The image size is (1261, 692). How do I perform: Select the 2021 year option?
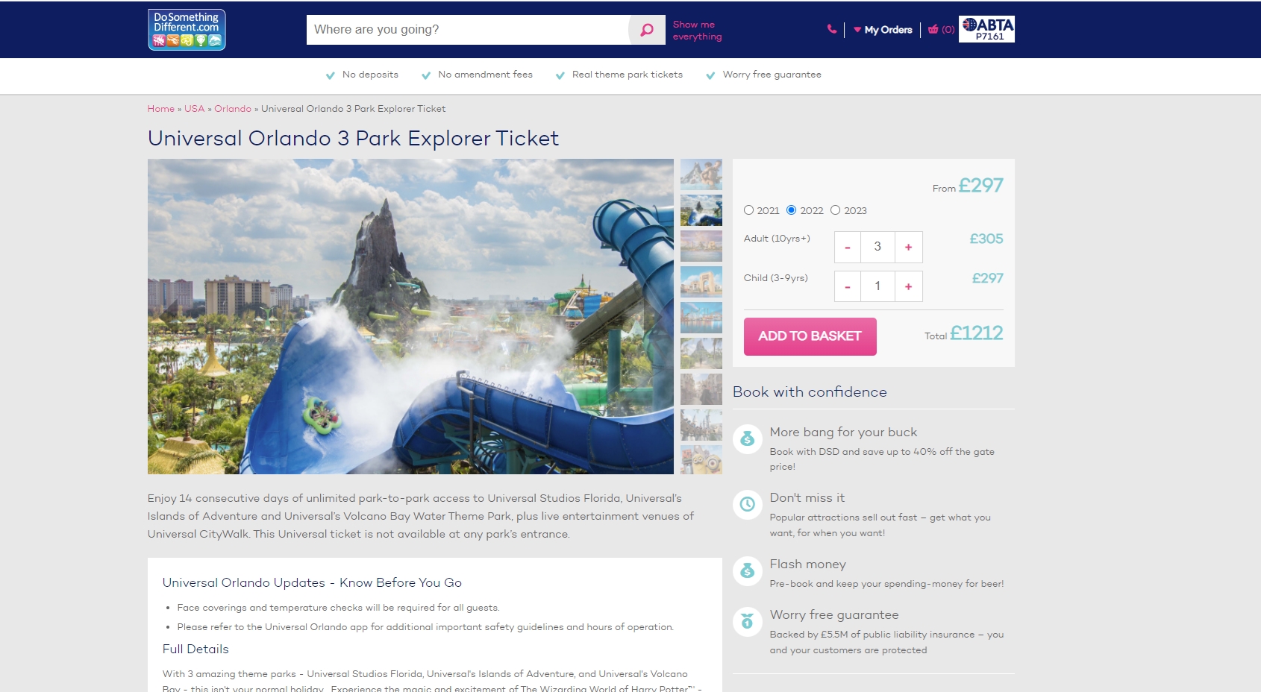click(748, 210)
